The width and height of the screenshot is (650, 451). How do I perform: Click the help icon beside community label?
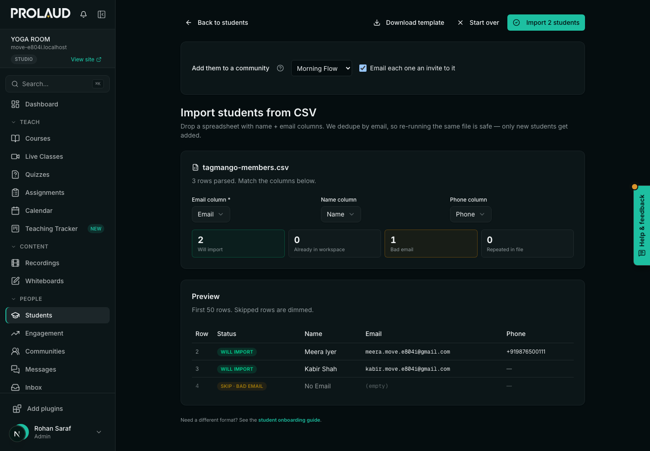[x=280, y=68]
